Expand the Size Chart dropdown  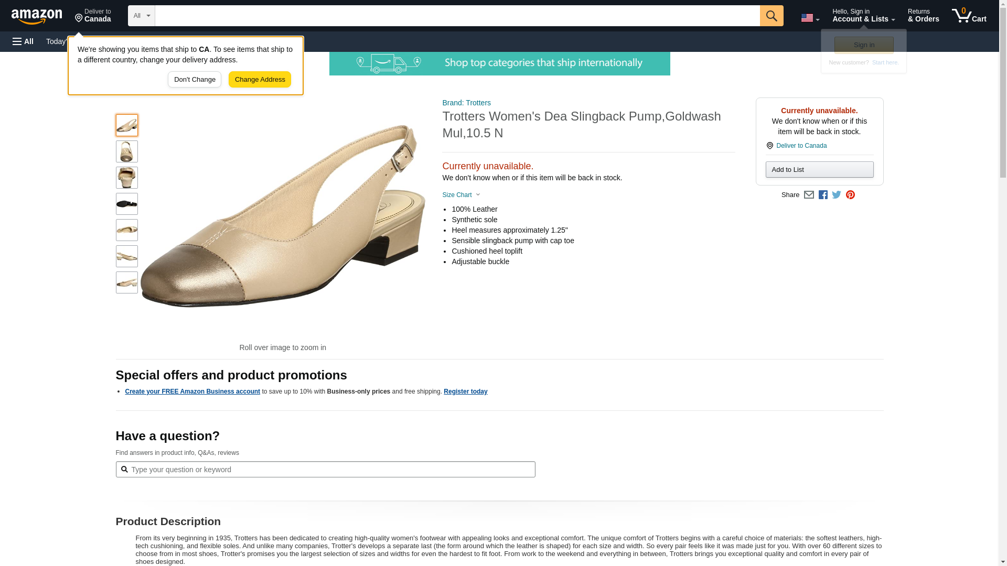[461, 195]
